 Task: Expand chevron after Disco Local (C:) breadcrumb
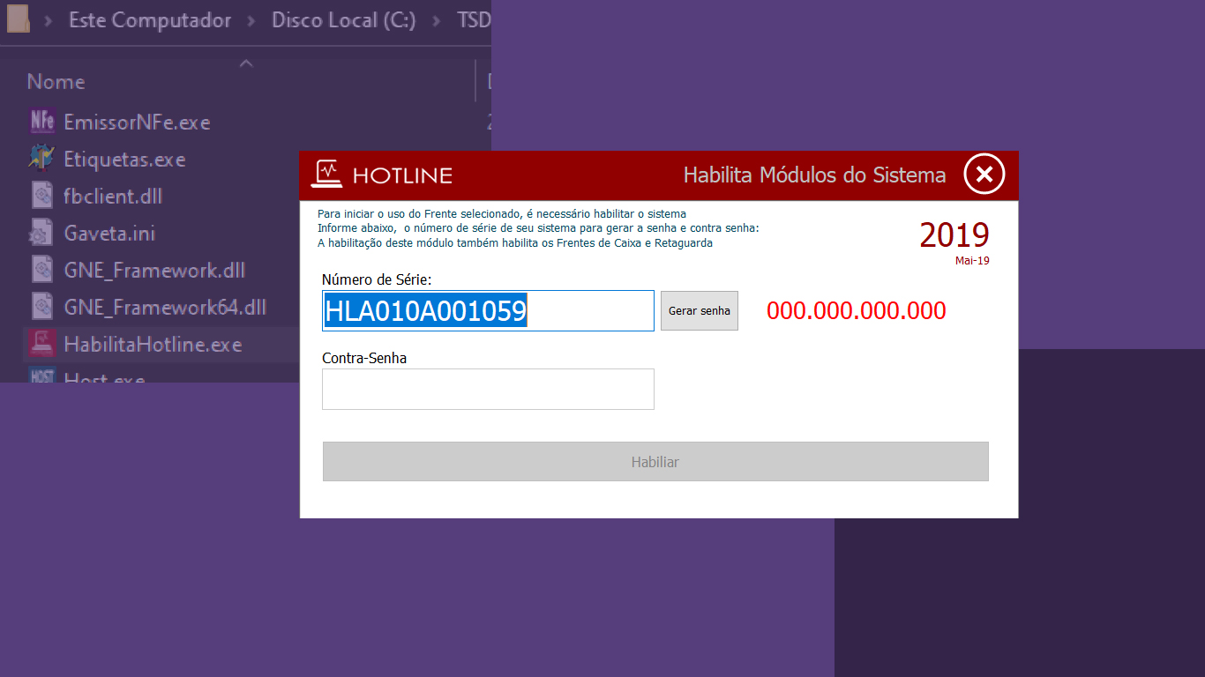[x=437, y=21]
